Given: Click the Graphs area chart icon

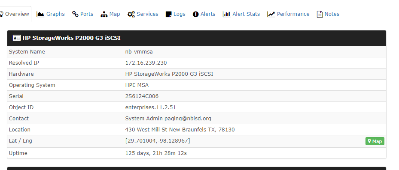Looking at the screenshot, I should (x=40, y=14).
